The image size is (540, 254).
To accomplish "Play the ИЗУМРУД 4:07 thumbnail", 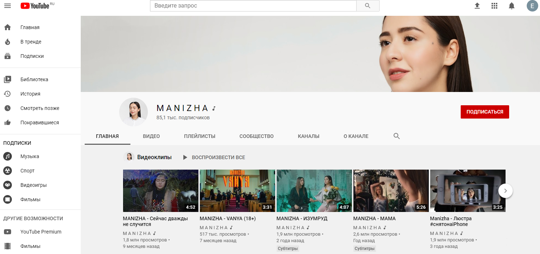I will pyautogui.click(x=314, y=191).
